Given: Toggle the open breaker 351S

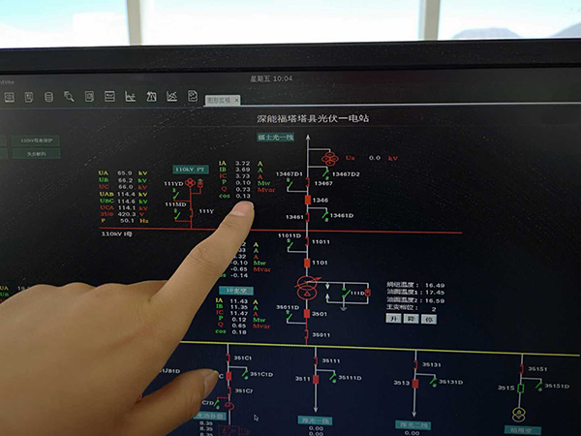Looking at the screenshot, I should point(520,389).
